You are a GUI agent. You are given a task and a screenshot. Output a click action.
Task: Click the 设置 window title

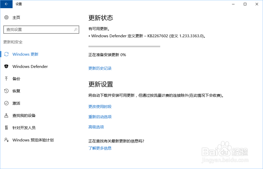tap(19, 4)
